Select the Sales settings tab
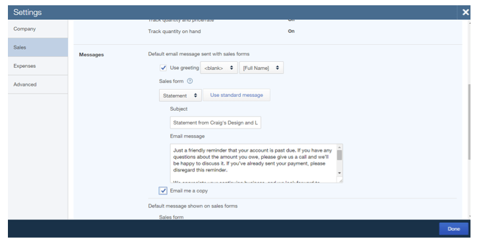Screen dimensions: 479x244 click(x=38, y=47)
